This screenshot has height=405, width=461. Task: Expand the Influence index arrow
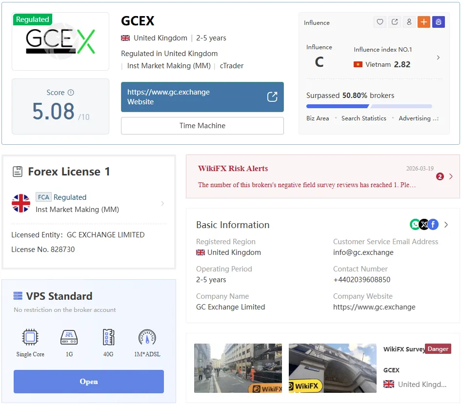tap(438, 58)
